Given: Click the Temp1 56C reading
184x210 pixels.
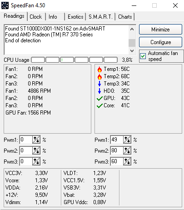Looking at the screenshot, I should point(117,69).
